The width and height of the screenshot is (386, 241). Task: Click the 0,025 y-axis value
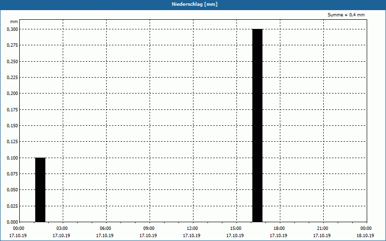point(13,206)
